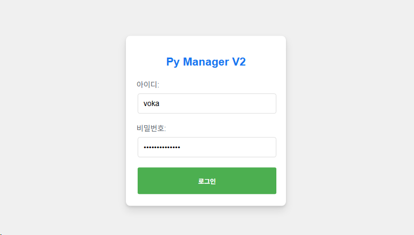Place cursor before the v in voka

144,103
